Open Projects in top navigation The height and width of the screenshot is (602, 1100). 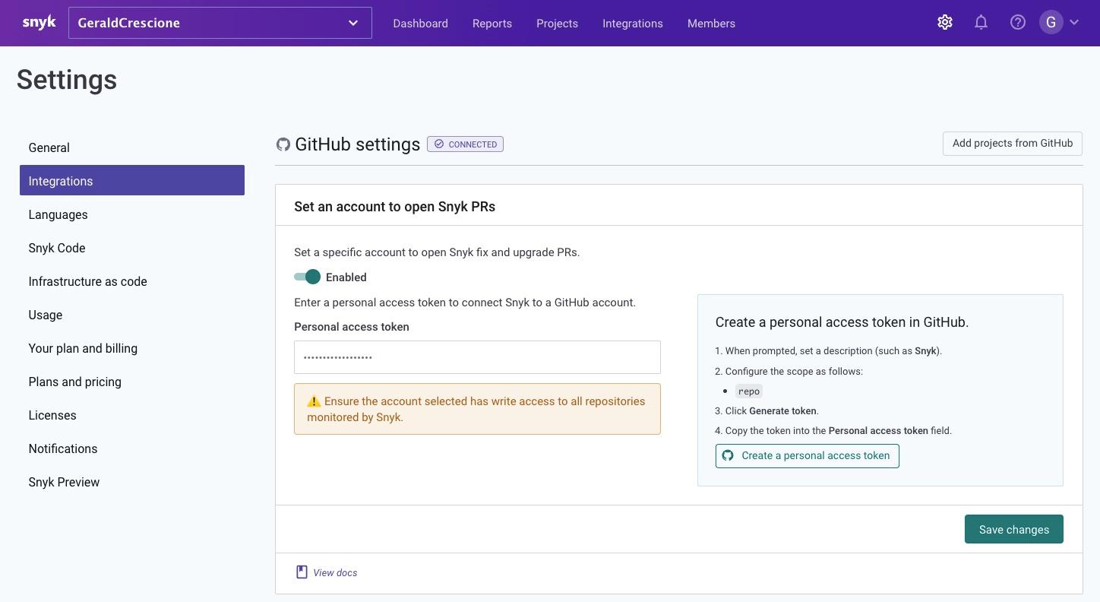(557, 24)
